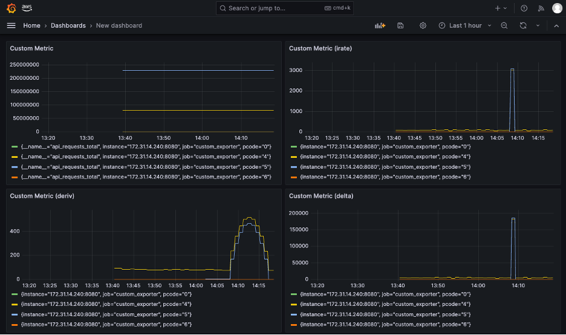Click the Add panel icon

pyautogui.click(x=380, y=25)
